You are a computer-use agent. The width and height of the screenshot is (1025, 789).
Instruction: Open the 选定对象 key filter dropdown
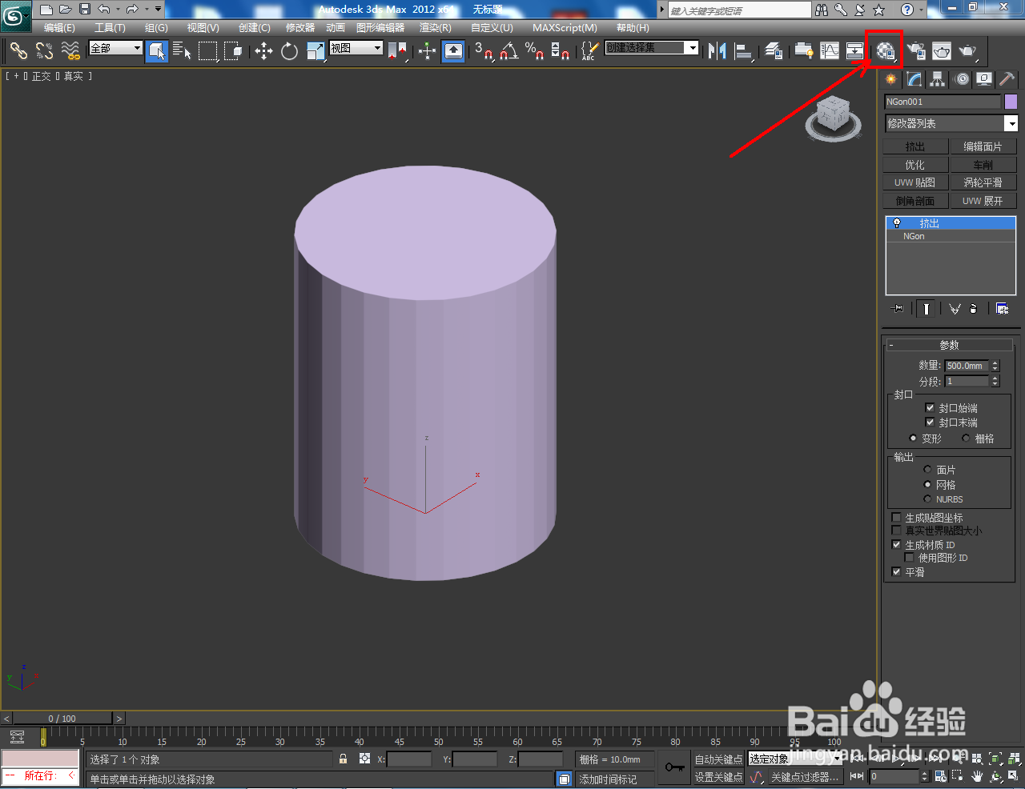tap(794, 759)
